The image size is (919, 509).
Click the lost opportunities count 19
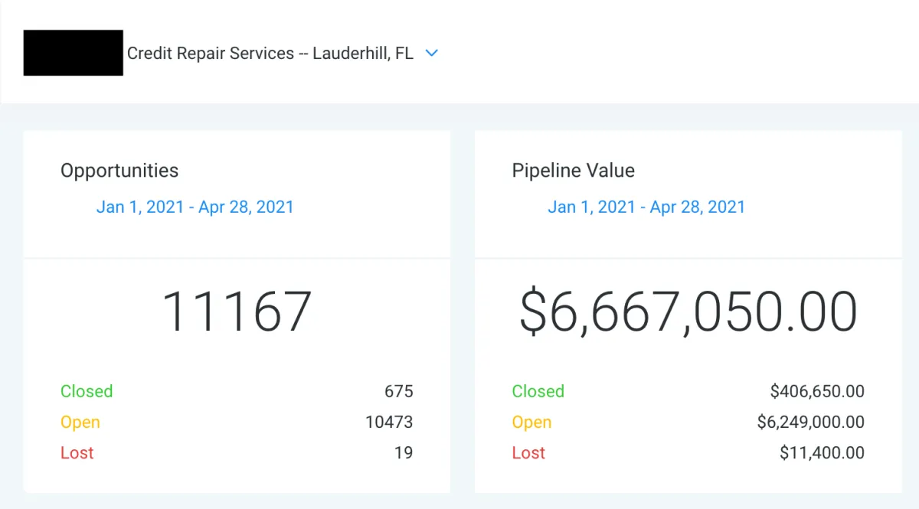(x=404, y=452)
